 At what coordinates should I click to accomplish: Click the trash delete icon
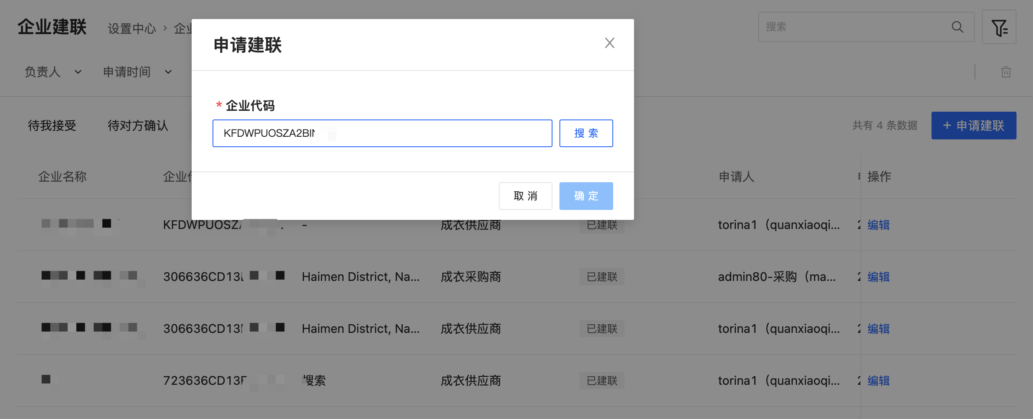[x=1006, y=72]
